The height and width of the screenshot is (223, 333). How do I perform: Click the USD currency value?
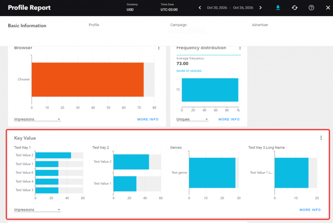(130, 10)
